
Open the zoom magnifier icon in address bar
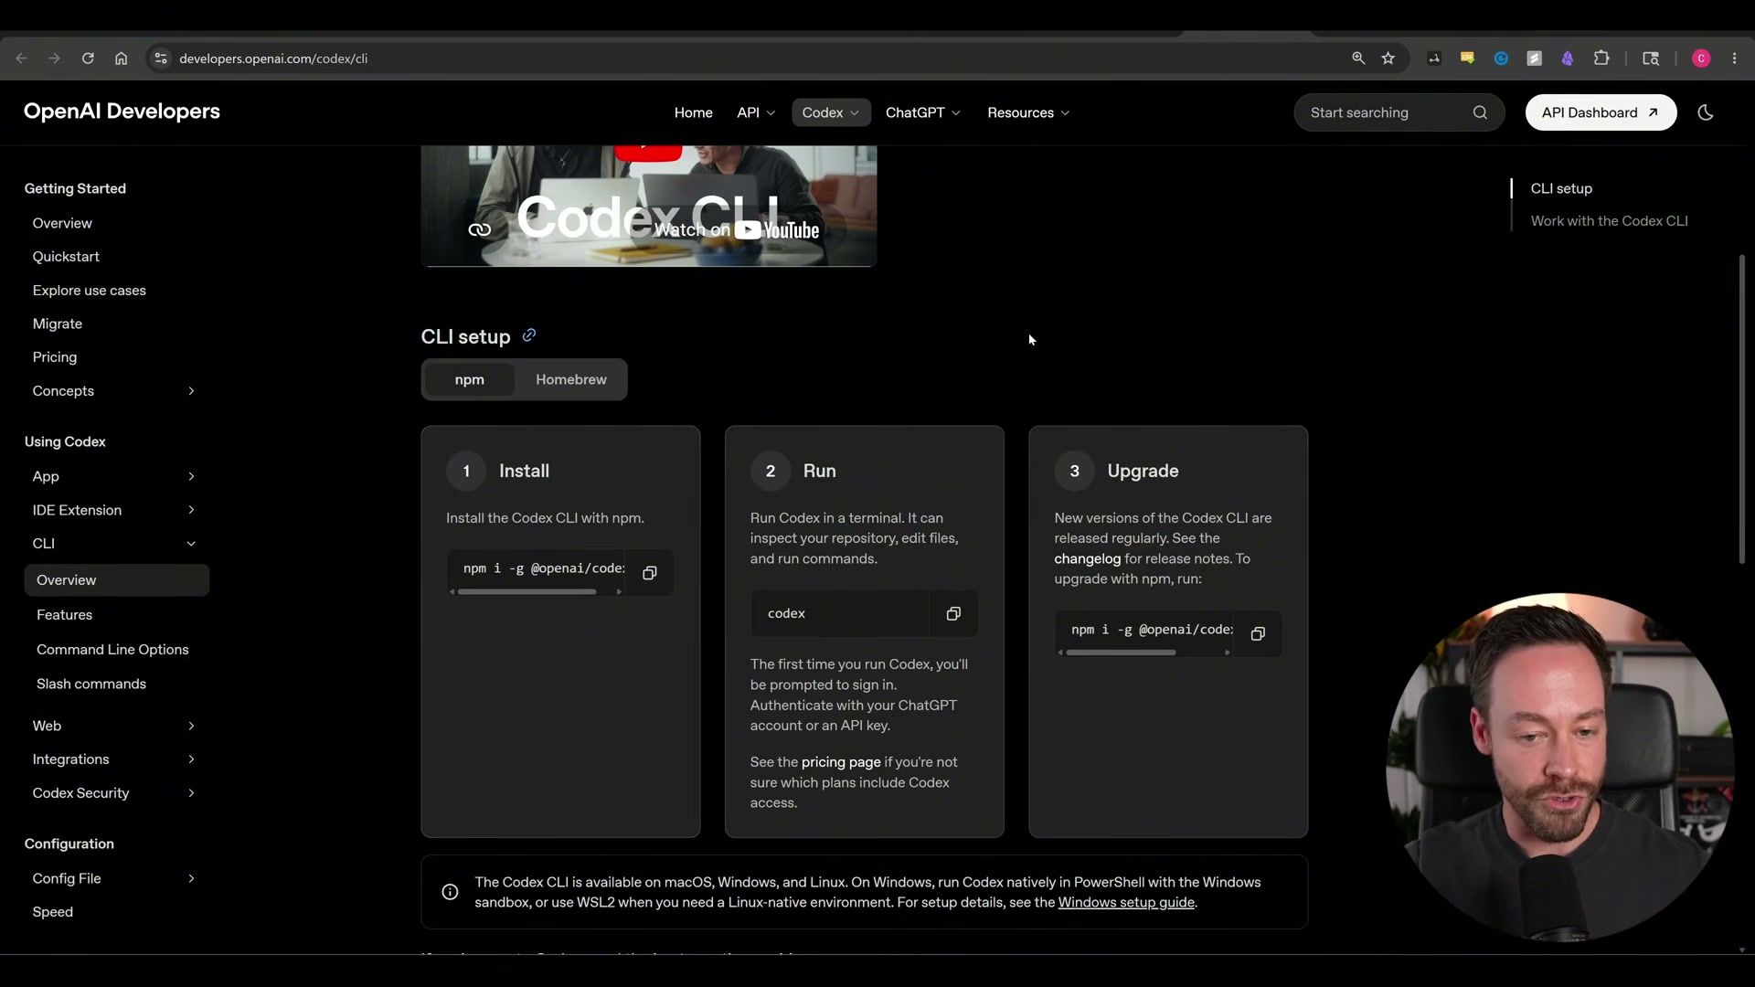pyautogui.click(x=1358, y=58)
